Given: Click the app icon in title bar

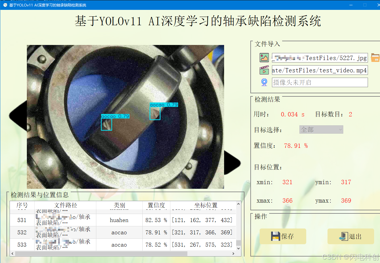Looking at the screenshot, I should (x=5, y=5).
